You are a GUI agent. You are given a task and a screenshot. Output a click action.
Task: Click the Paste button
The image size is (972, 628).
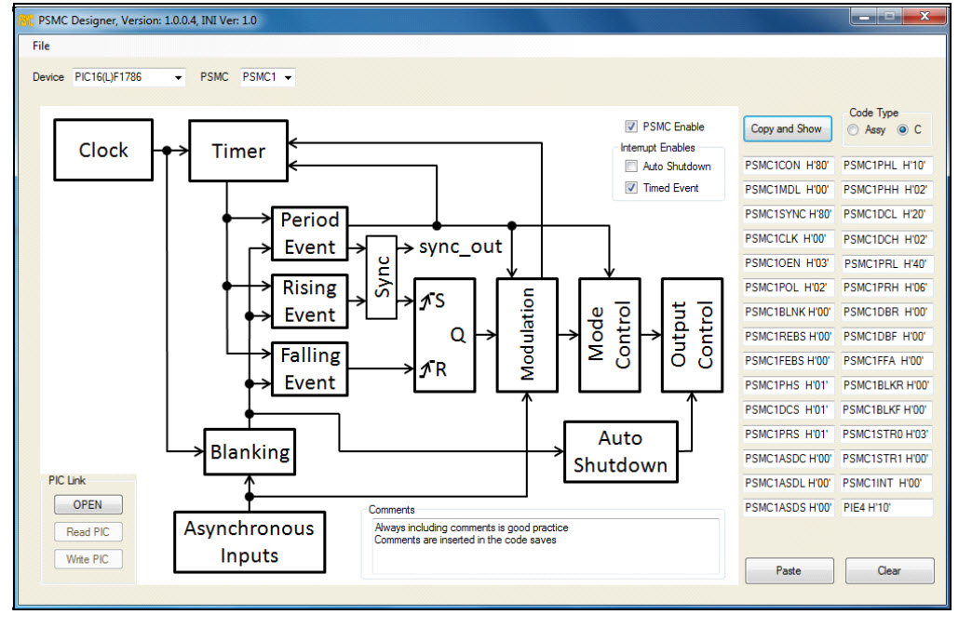pos(790,570)
